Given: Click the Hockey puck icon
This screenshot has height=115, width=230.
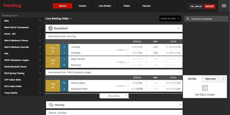Looking at the screenshot, I should point(51,105).
